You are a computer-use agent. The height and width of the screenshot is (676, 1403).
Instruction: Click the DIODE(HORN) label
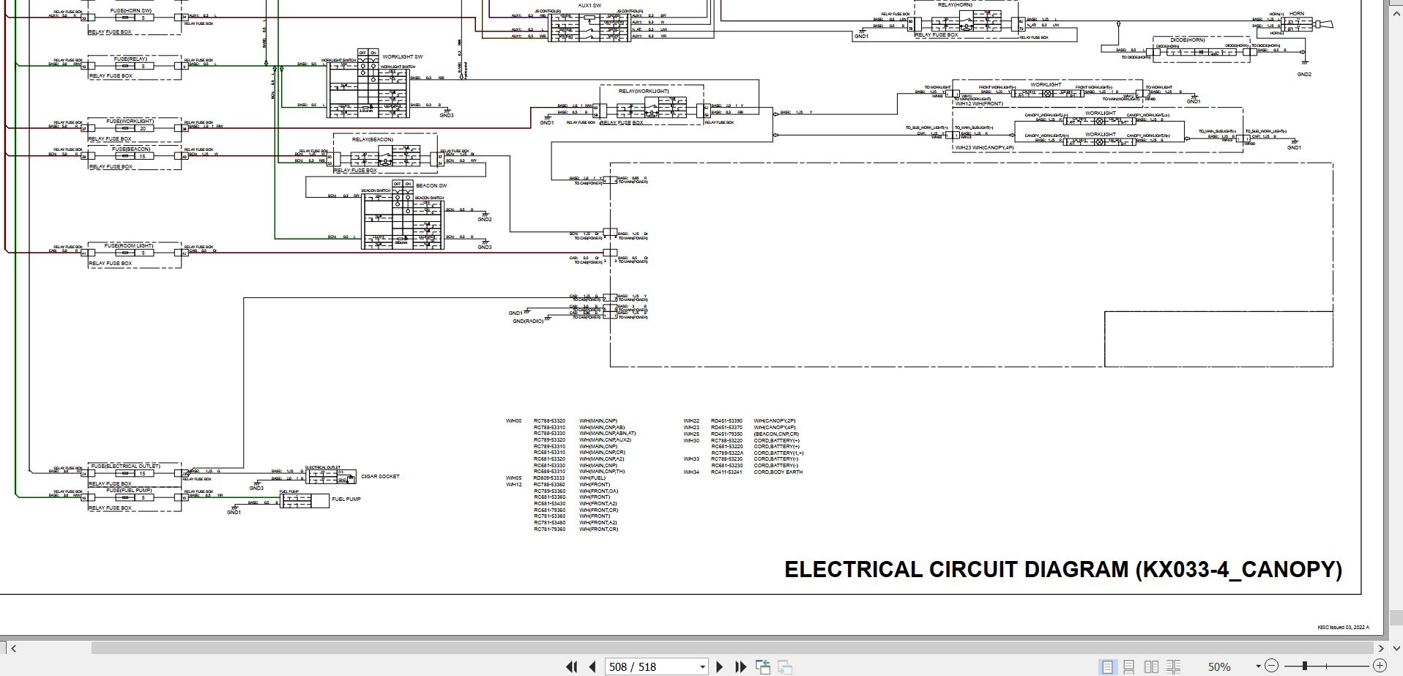coord(1188,40)
